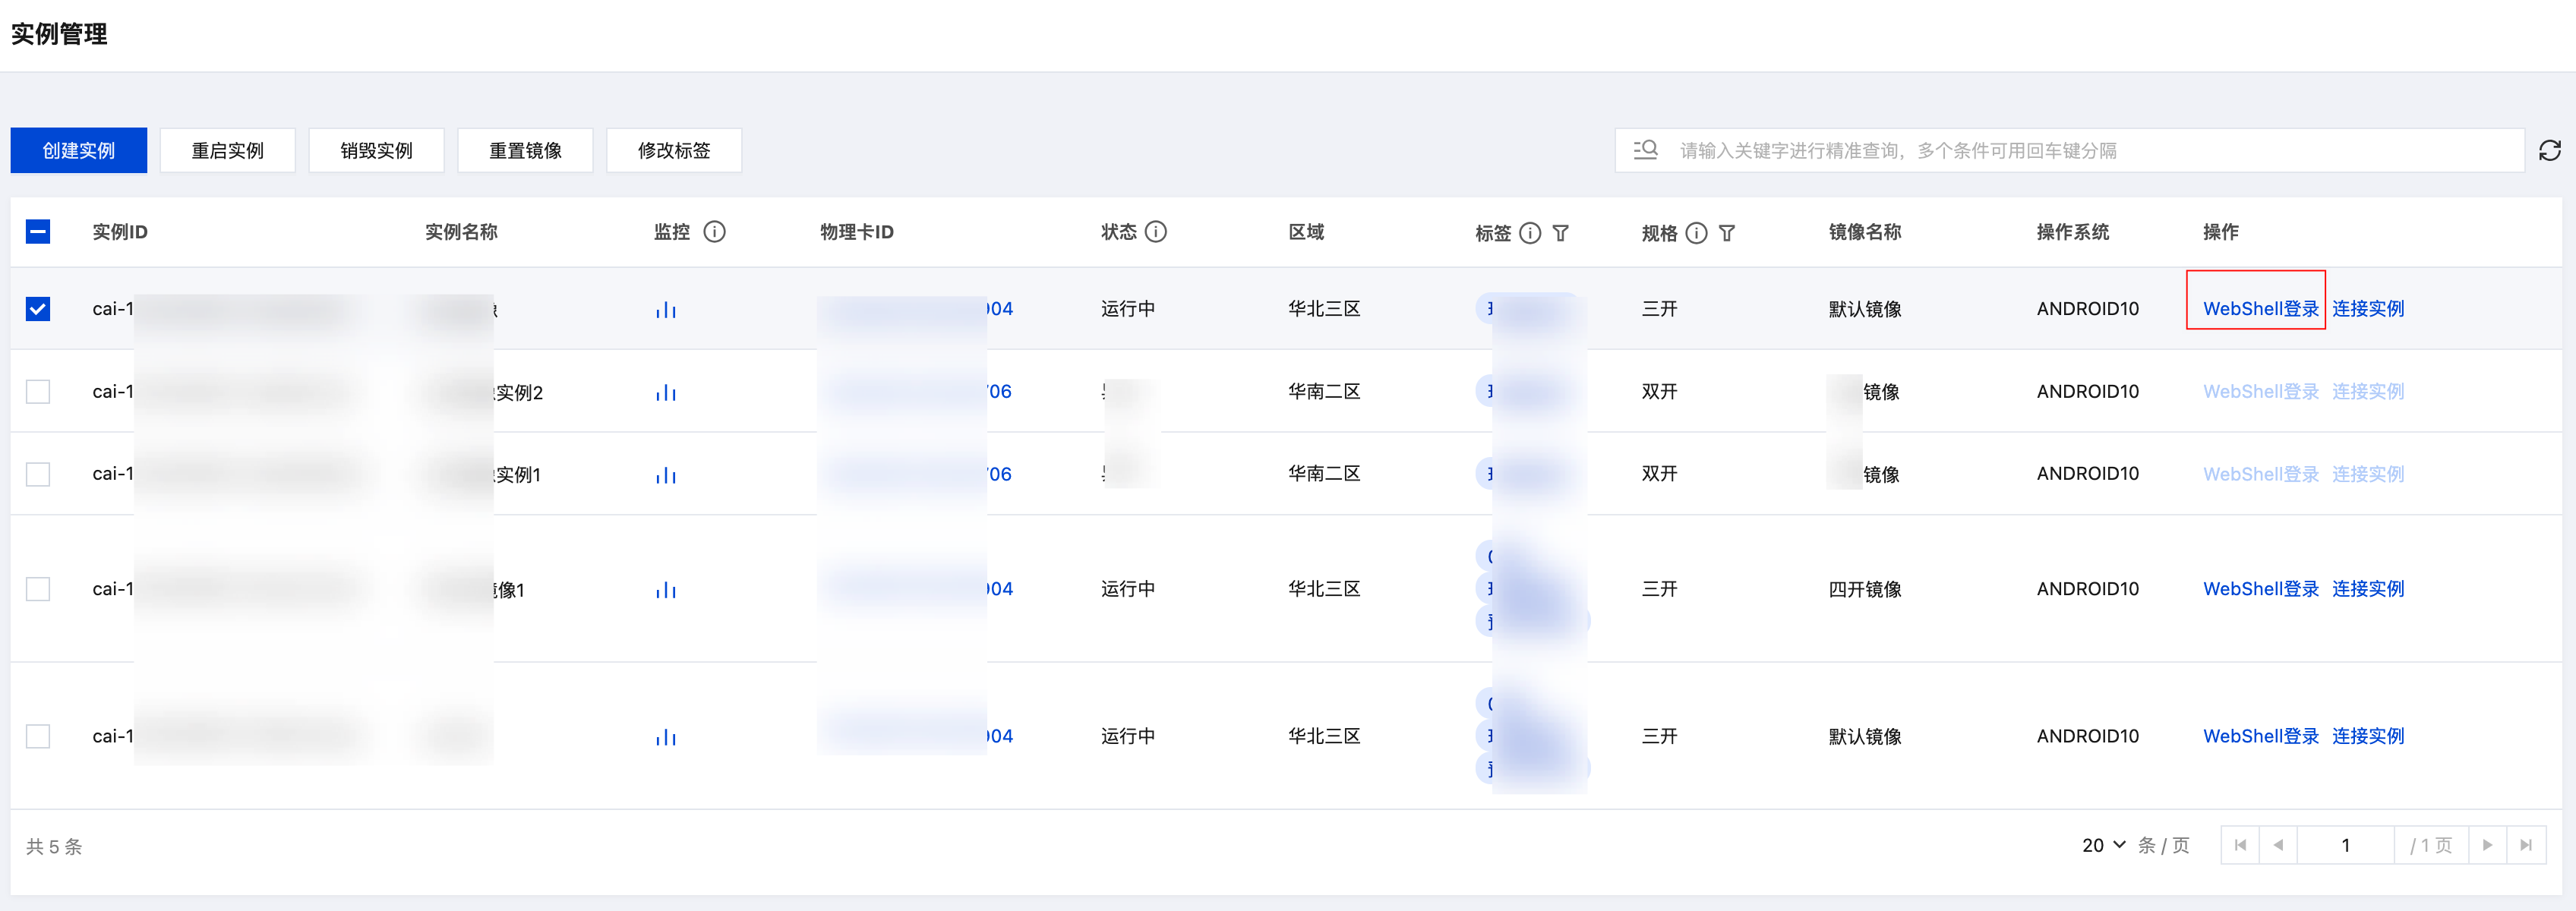2576x911 pixels.
Task: Jump to the last page using pagination icon
Action: coord(2526,846)
